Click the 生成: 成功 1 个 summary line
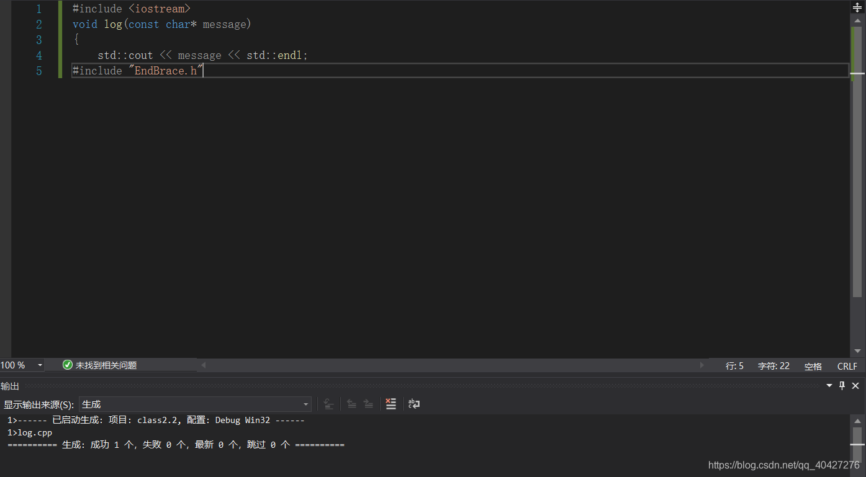Screen dimensions: 866x477 pyautogui.click(x=176, y=445)
